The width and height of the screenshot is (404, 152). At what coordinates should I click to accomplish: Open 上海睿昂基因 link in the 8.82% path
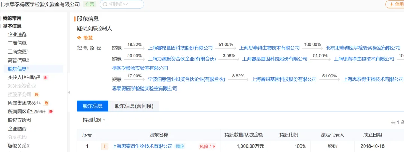point(284,79)
